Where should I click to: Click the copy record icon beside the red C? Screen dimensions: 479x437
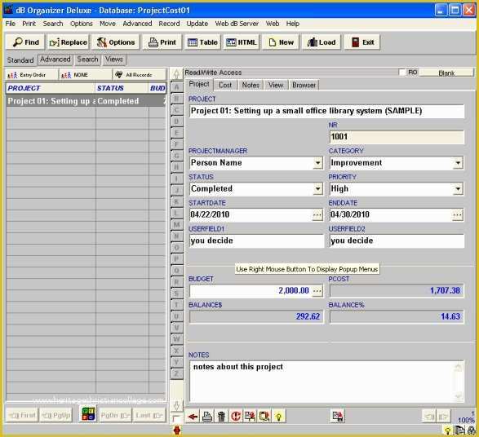click(x=250, y=417)
